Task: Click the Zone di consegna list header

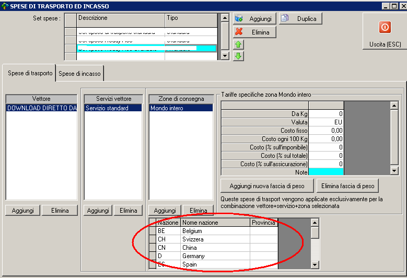Action: click(x=181, y=99)
